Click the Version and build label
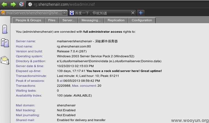 click(29, 51)
